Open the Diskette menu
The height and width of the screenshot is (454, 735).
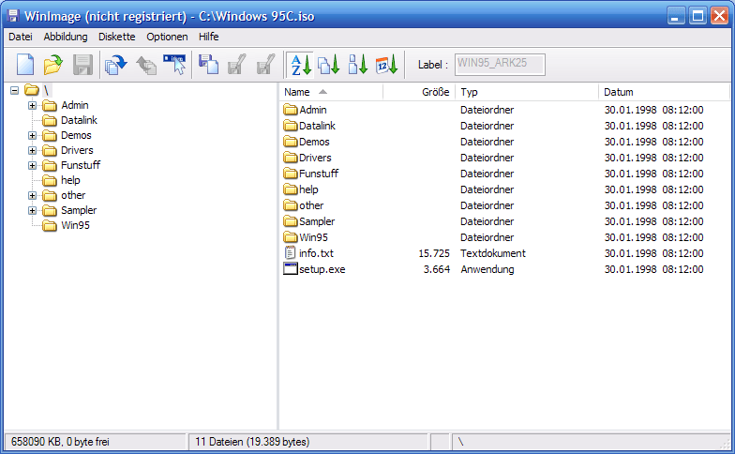coord(116,37)
